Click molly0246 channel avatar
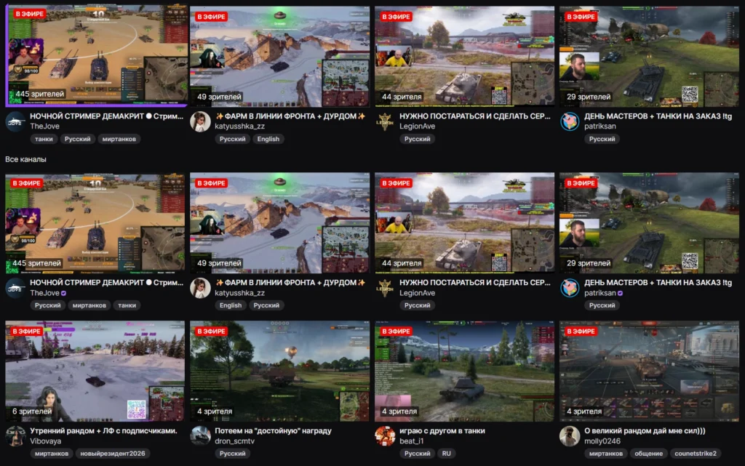Viewport: 745px width, 466px height. coord(570,436)
